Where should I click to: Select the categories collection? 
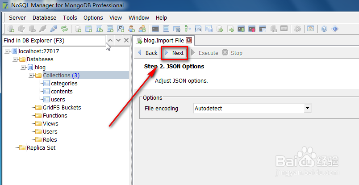(x=64, y=84)
